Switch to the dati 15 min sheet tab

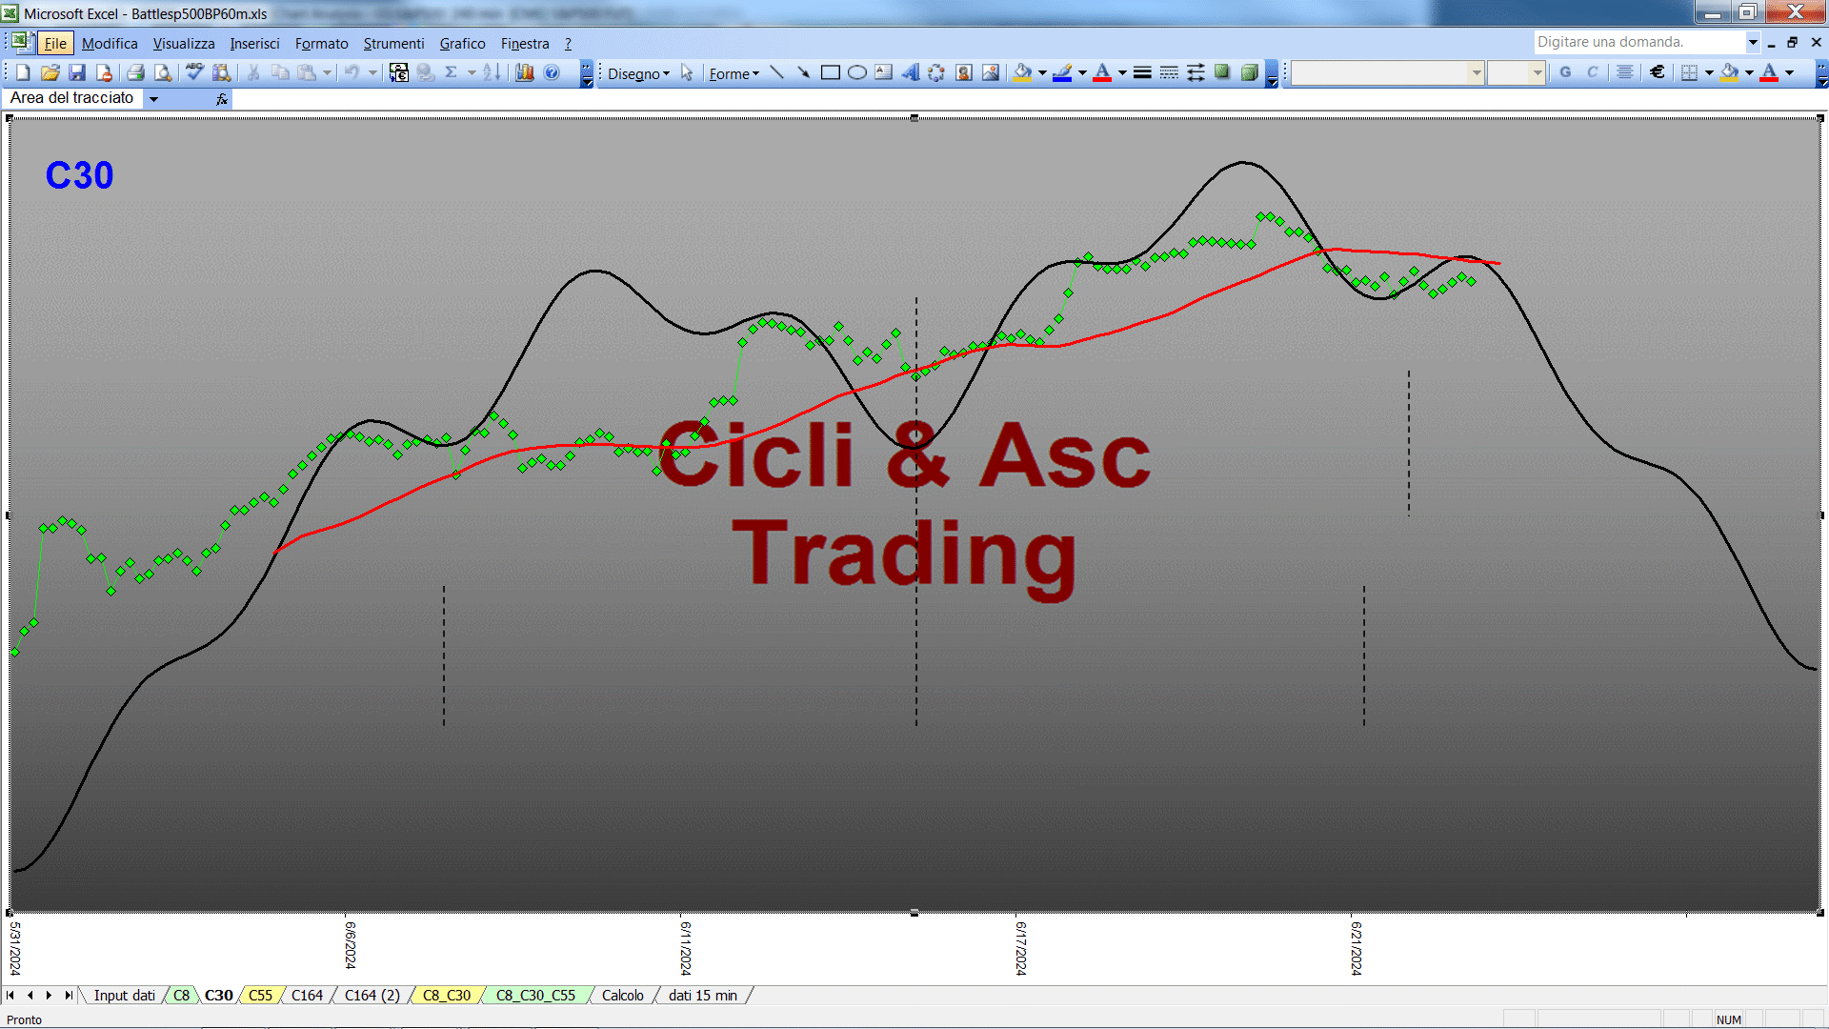tap(702, 996)
